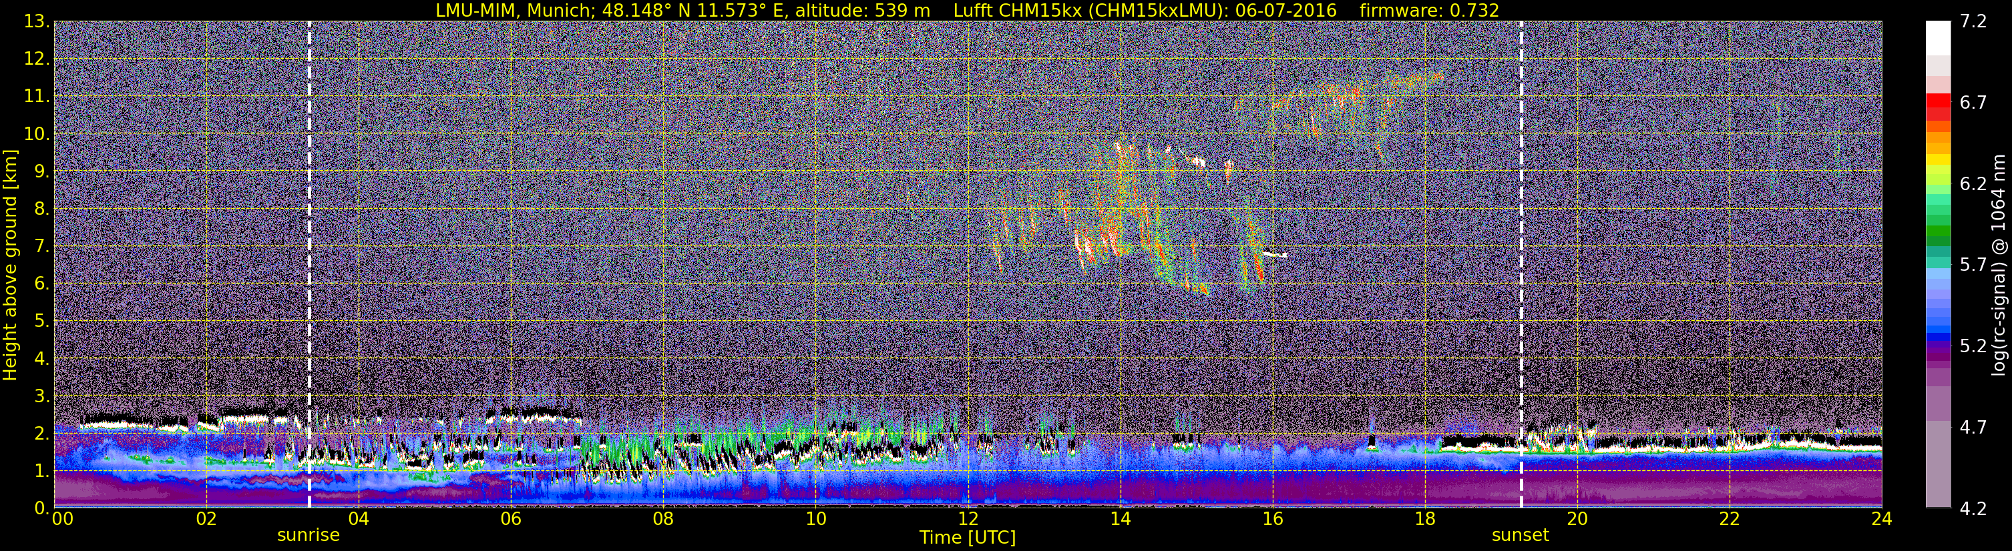Click the colorbar value '7.2'
The height and width of the screenshot is (551, 2012).
pos(1973,22)
